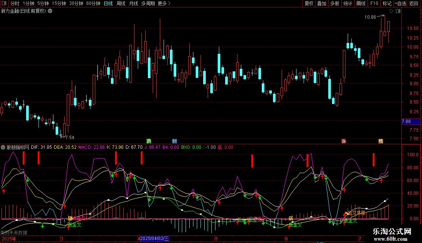Click the green 跌 marker icon
This screenshot has height=243, width=422.
click(149, 141)
